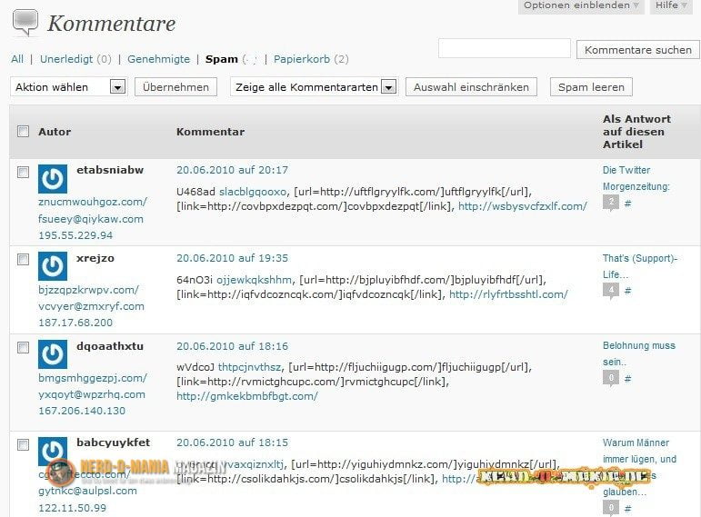Expand the Optionen einblenden panel
The image size is (701, 517).
(581, 5)
